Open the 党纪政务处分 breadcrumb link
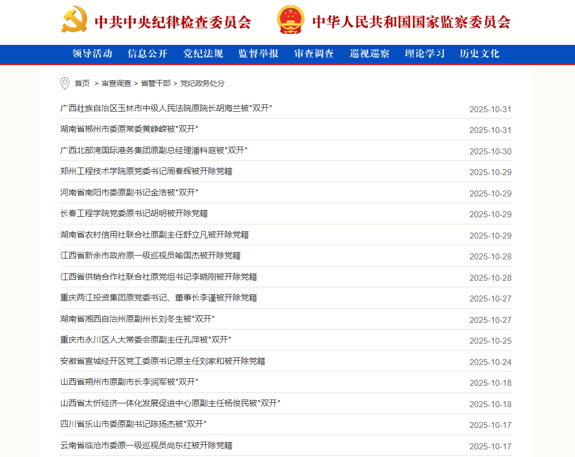575x457 pixels. click(x=202, y=83)
